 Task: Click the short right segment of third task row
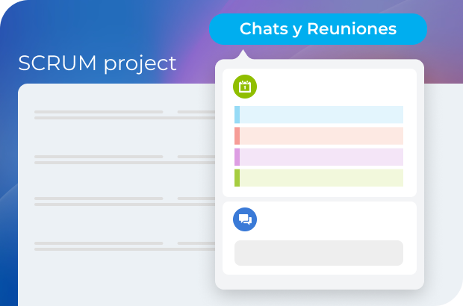tap(196, 199)
